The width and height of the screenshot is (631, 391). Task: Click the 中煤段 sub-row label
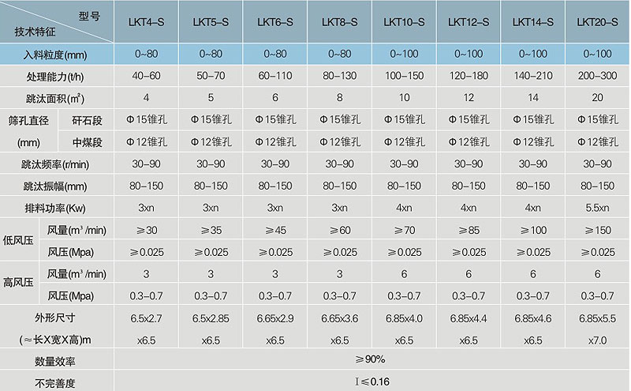(87, 142)
